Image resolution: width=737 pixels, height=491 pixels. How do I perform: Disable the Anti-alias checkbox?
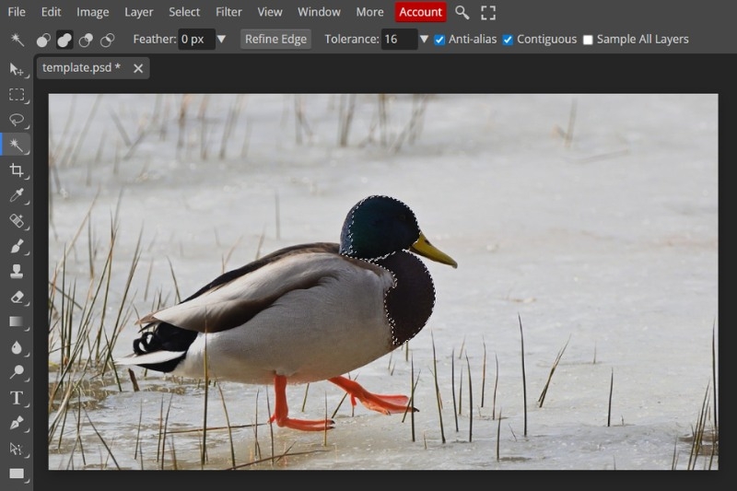439,40
